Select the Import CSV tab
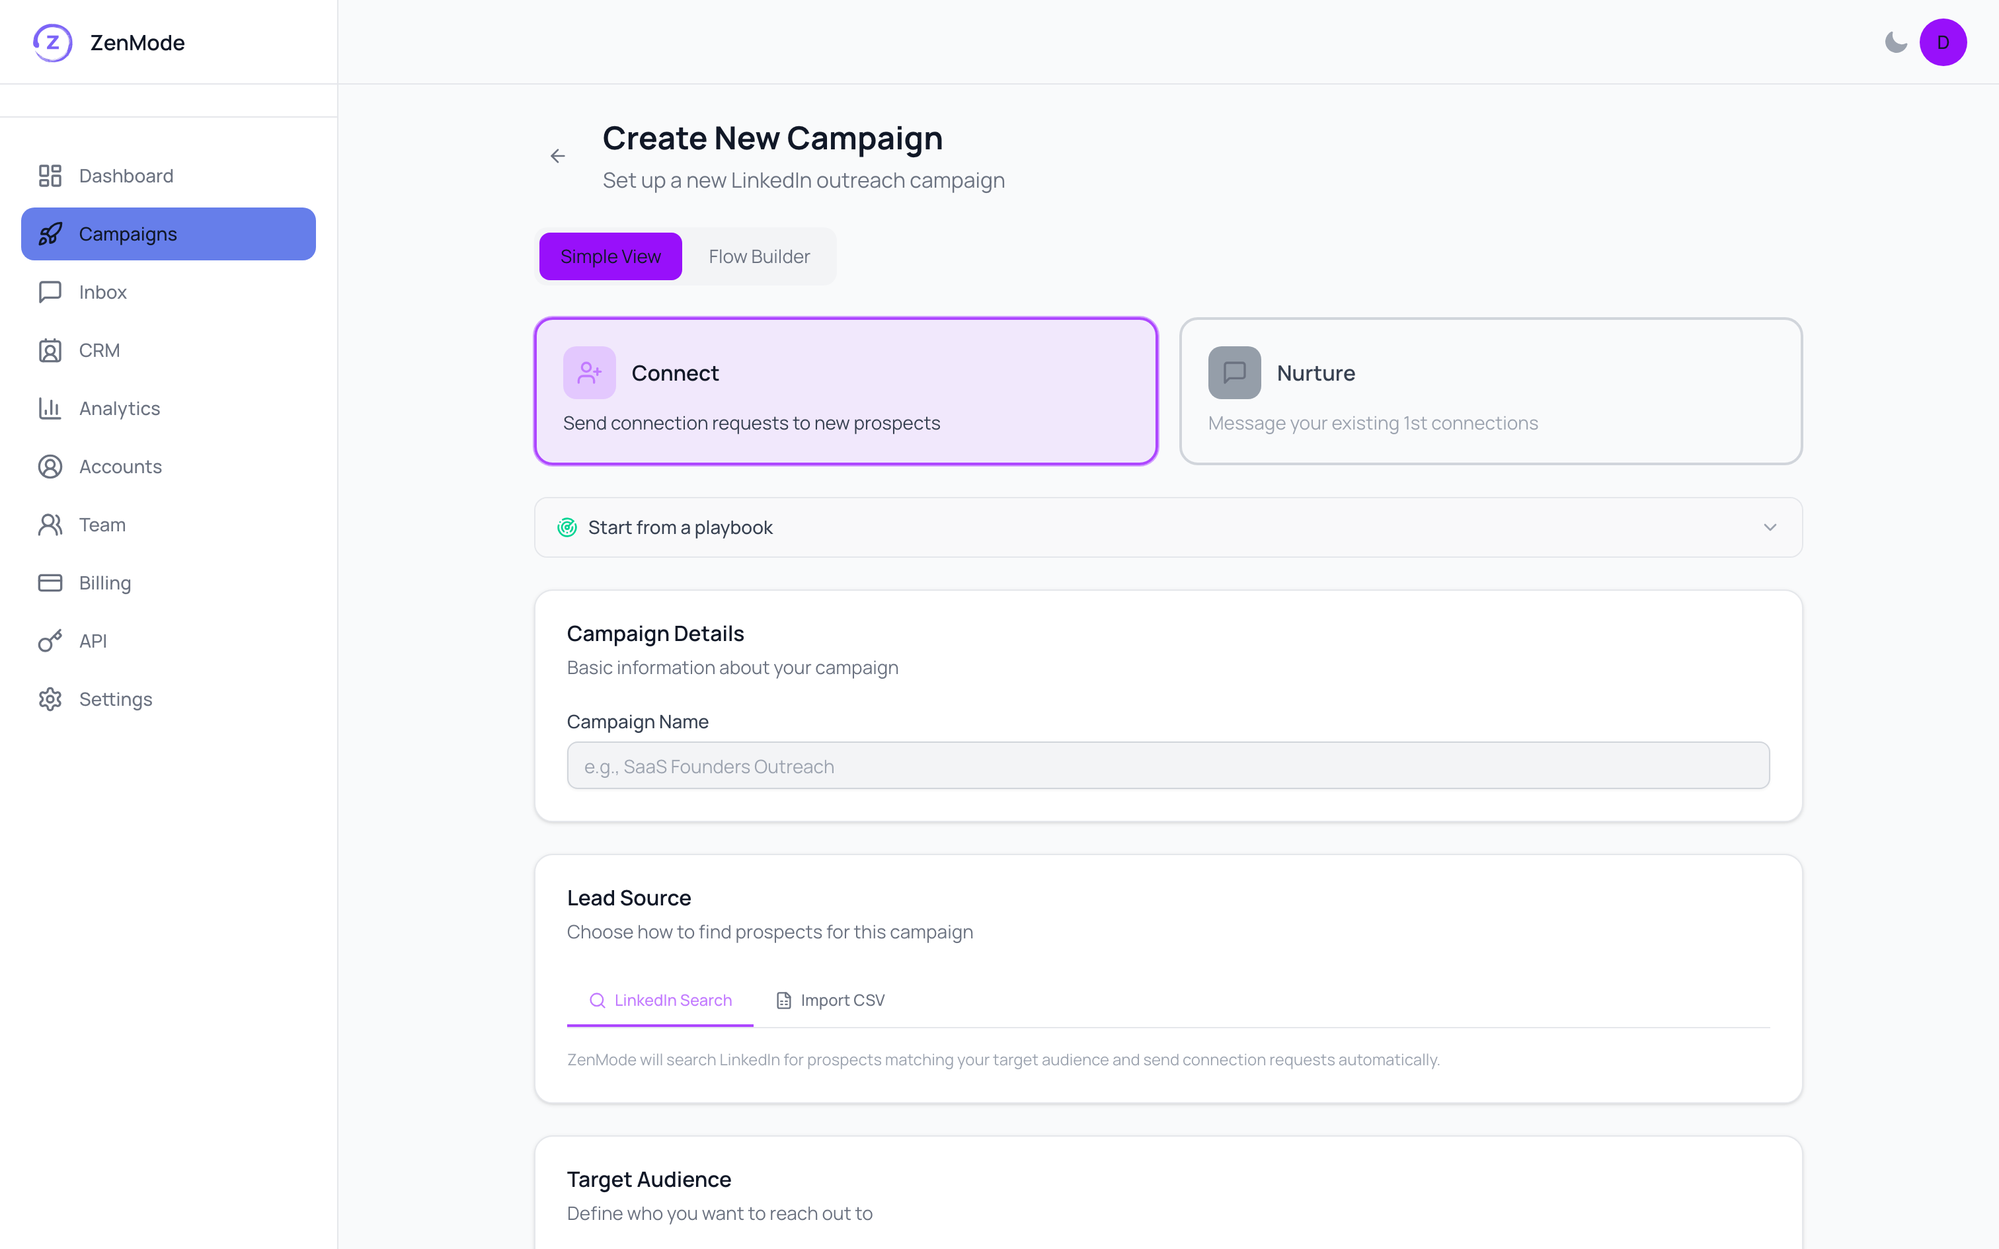The width and height of the screenshot is (1999, 1249). 830,1001
